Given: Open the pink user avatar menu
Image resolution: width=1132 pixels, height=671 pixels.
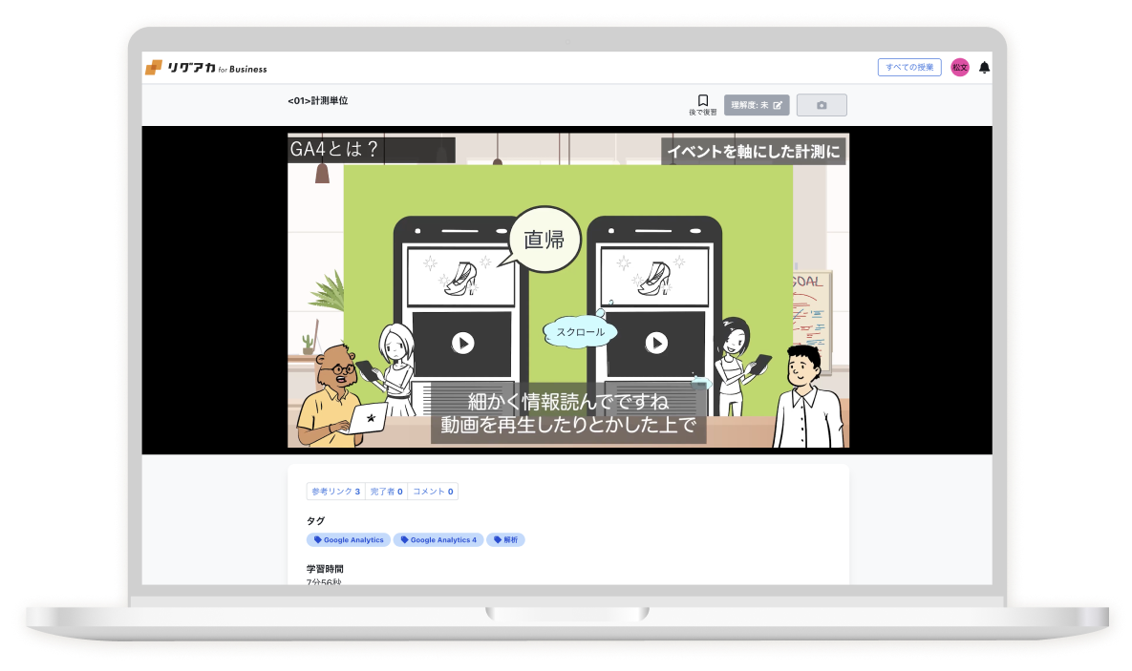Looking at the screenshot, I should point(959,67).
